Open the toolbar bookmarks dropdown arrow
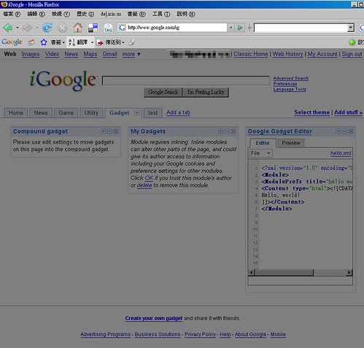 point(63,42)
